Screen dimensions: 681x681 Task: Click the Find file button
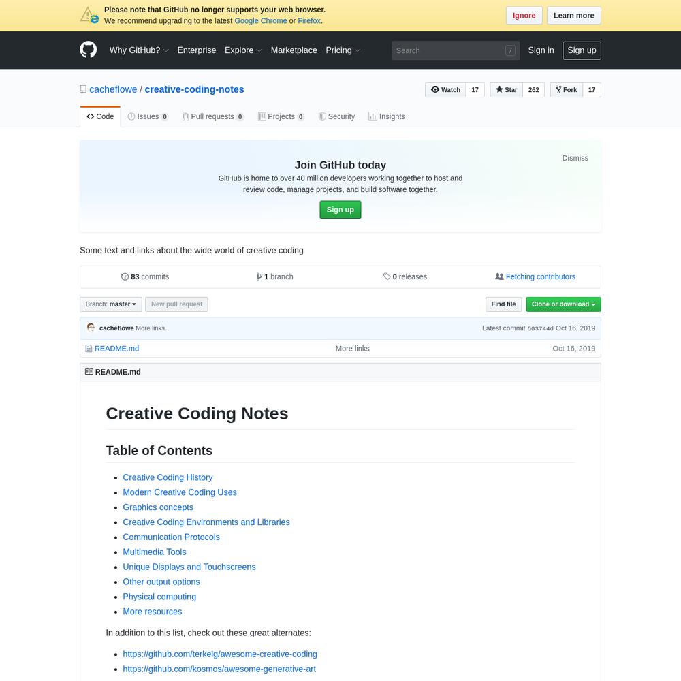pyautogui.click(x=503, y=304)
